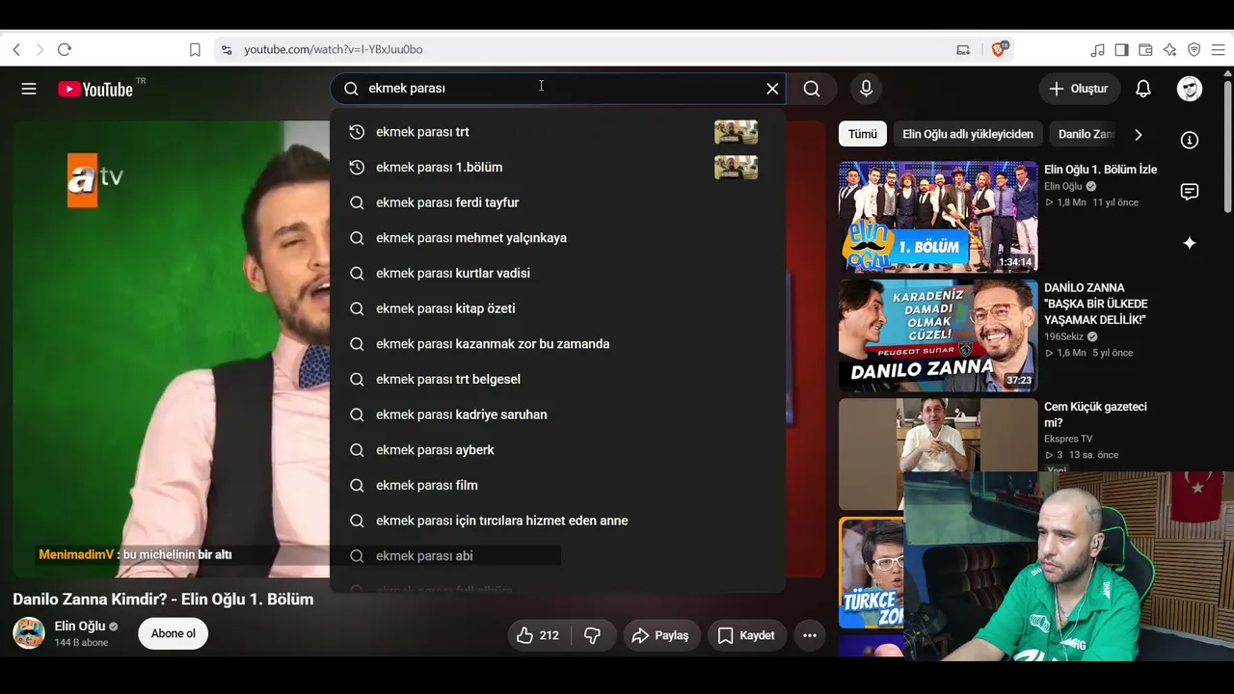This screenshot has height=694, width=1234.
Task: Open the Brave Shields lion icon
Action: coord(1000,49)
